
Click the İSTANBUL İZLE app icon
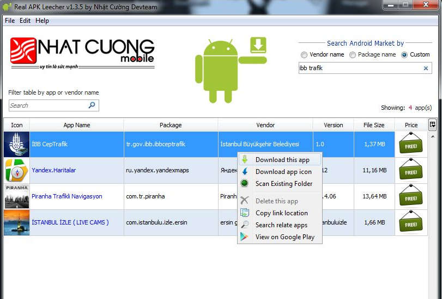click(16, 222)
